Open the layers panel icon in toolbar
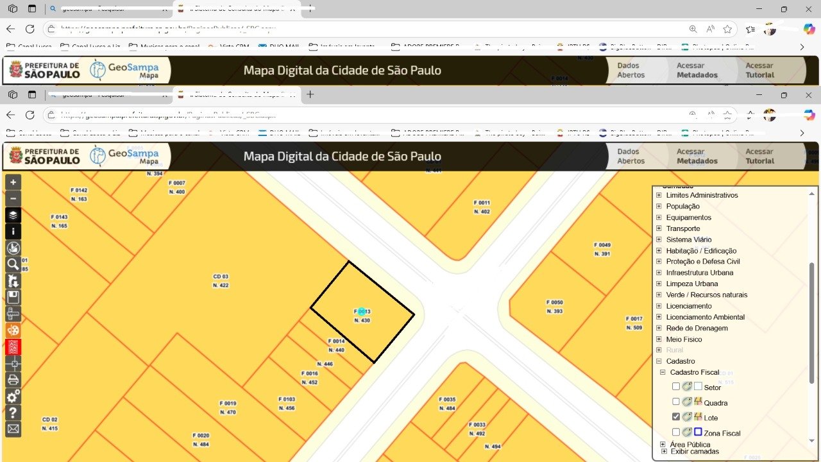This screenshot has width=821, height=462. (x=13, y=215)
